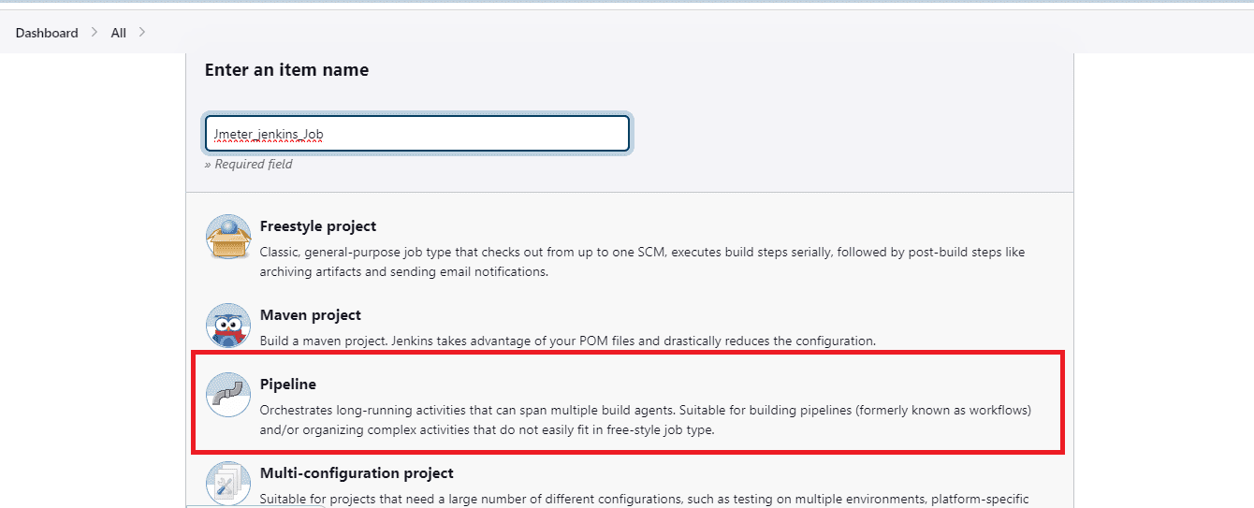Click the Freestyle project box icon
This screenshot has height=508, width=1254.
[228, 237]
